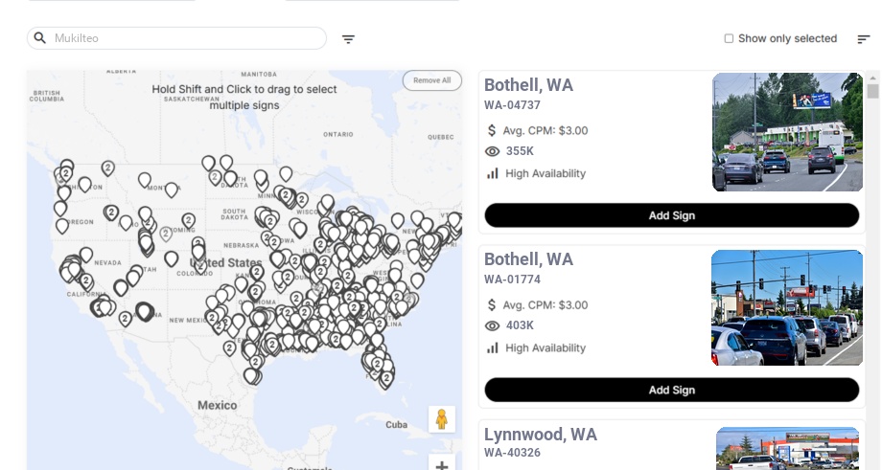Open the Bothell, WA WA-01774 listing title
Image resolution: width=882 pixels, height=470 pixels.
coord(528,259)
